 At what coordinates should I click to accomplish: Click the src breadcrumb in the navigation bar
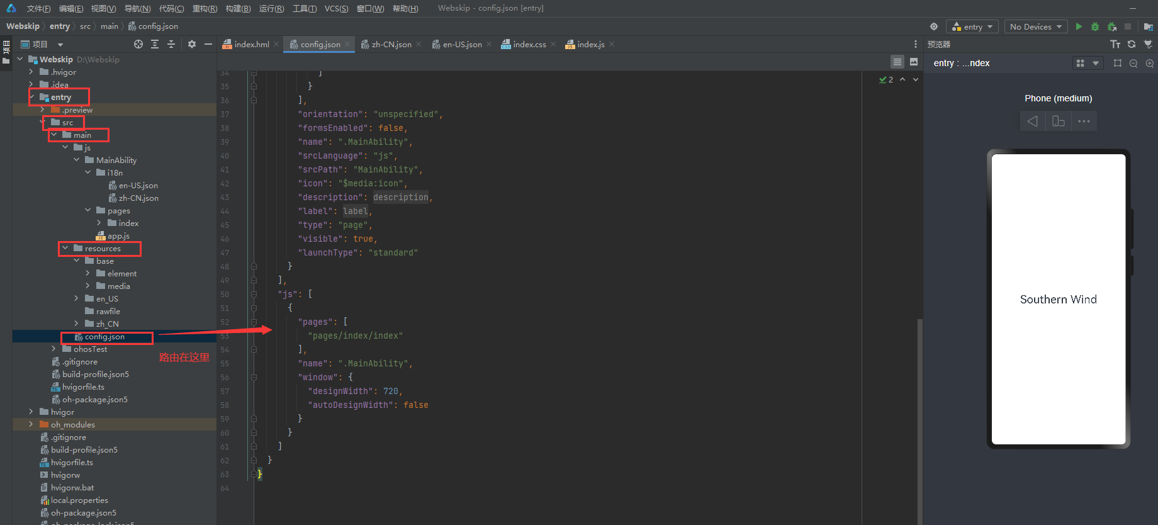coord(85,26)
